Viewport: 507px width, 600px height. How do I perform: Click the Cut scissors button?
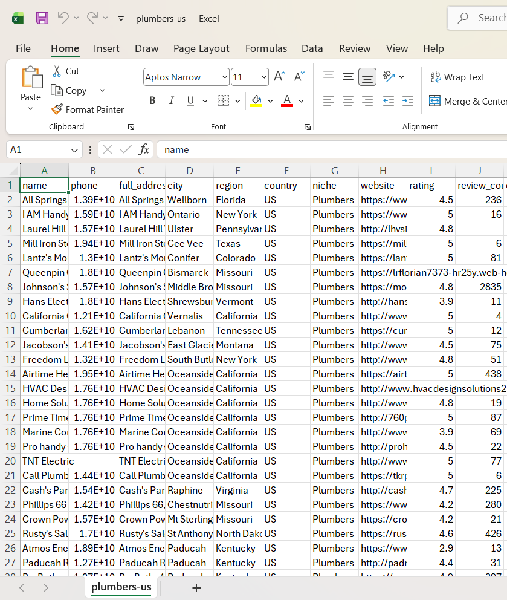[65, 71]
